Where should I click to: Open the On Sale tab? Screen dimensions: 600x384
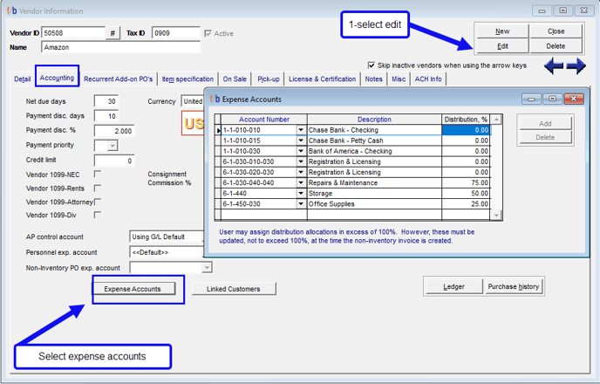(235, 79)
